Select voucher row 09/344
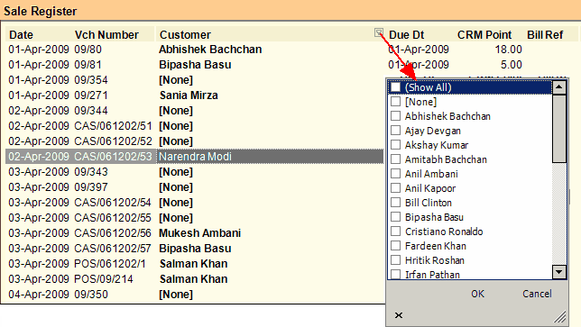581x327 pixels. pos(195,111)
